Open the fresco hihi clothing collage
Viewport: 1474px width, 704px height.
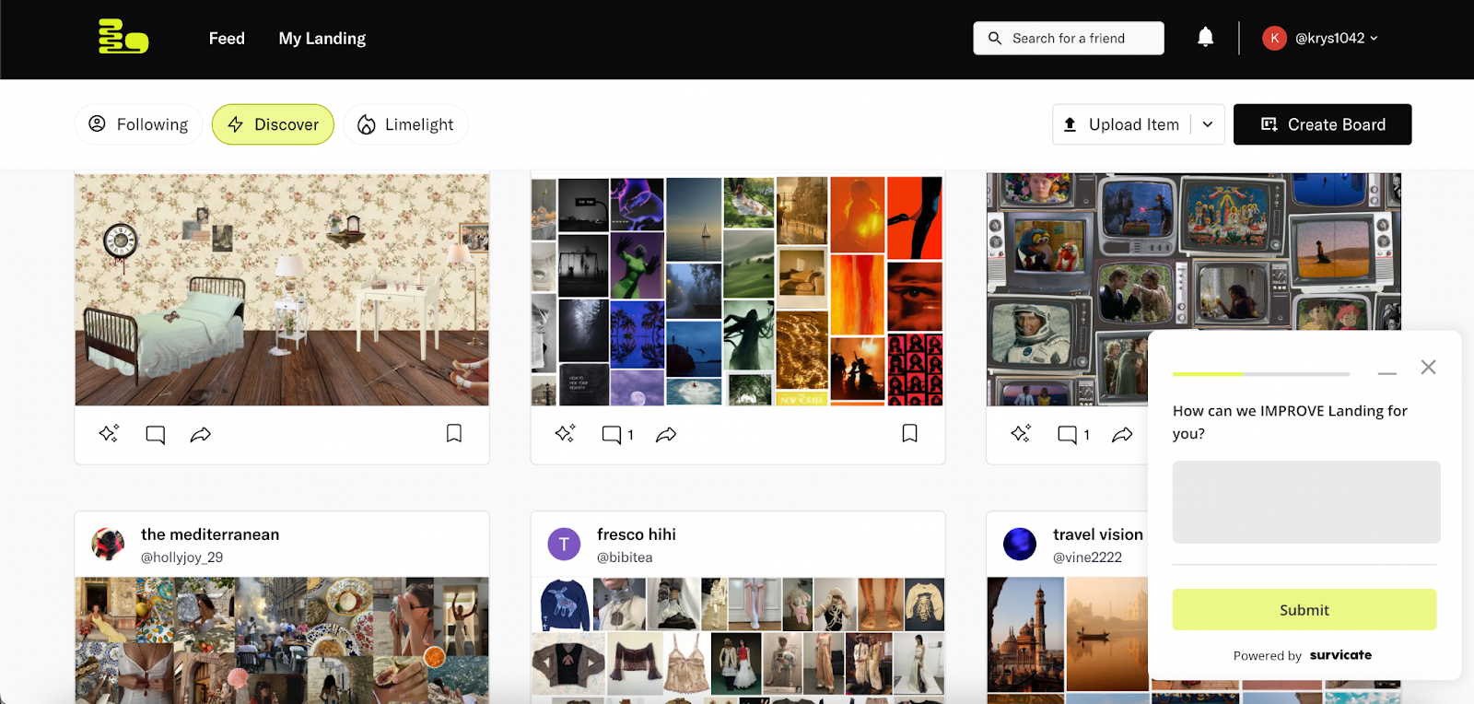(738, 640)
